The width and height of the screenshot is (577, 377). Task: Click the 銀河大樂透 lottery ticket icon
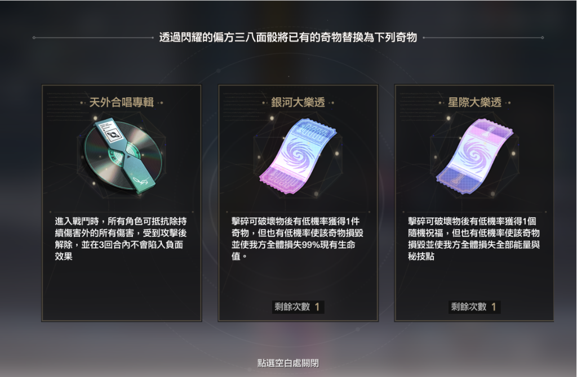pos(298,155)
